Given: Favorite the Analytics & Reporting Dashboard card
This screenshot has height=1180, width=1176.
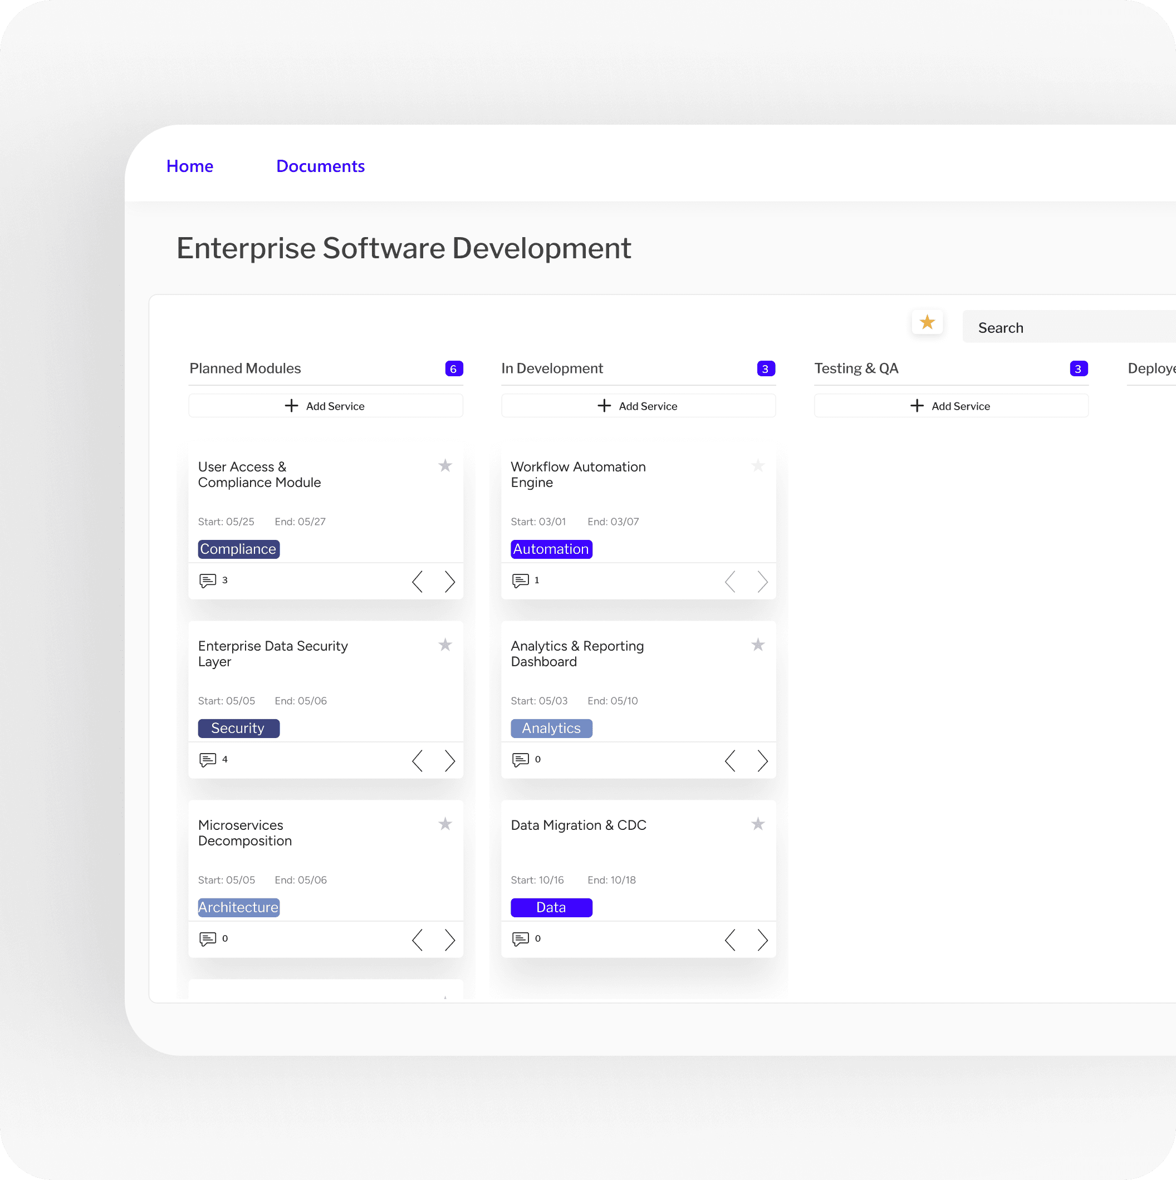Looking at the screenshot, I should tap(757, 645).
